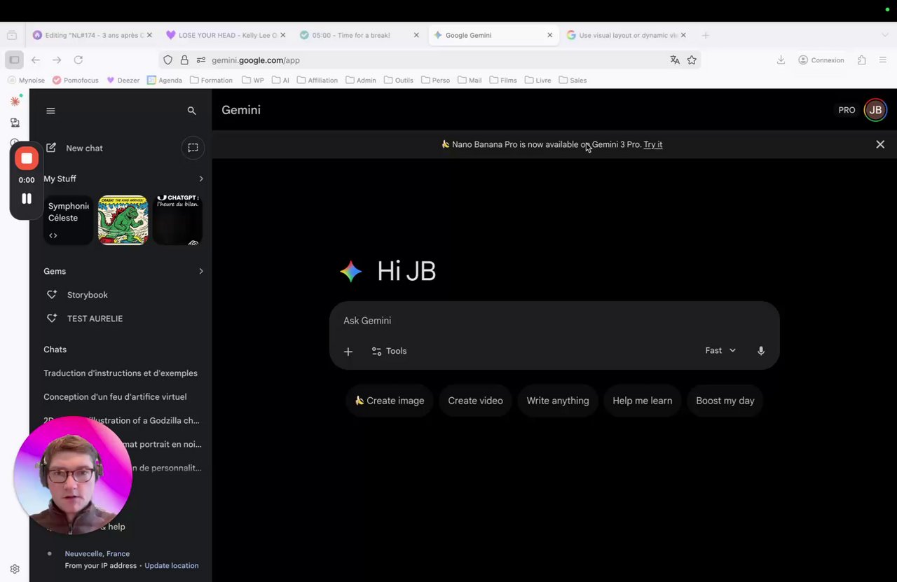
Task: Go back to the previous page
Action: (x=36, y=60)
